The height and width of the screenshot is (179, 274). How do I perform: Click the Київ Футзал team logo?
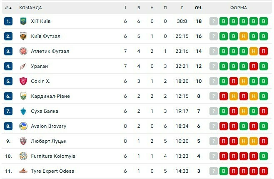23,36
